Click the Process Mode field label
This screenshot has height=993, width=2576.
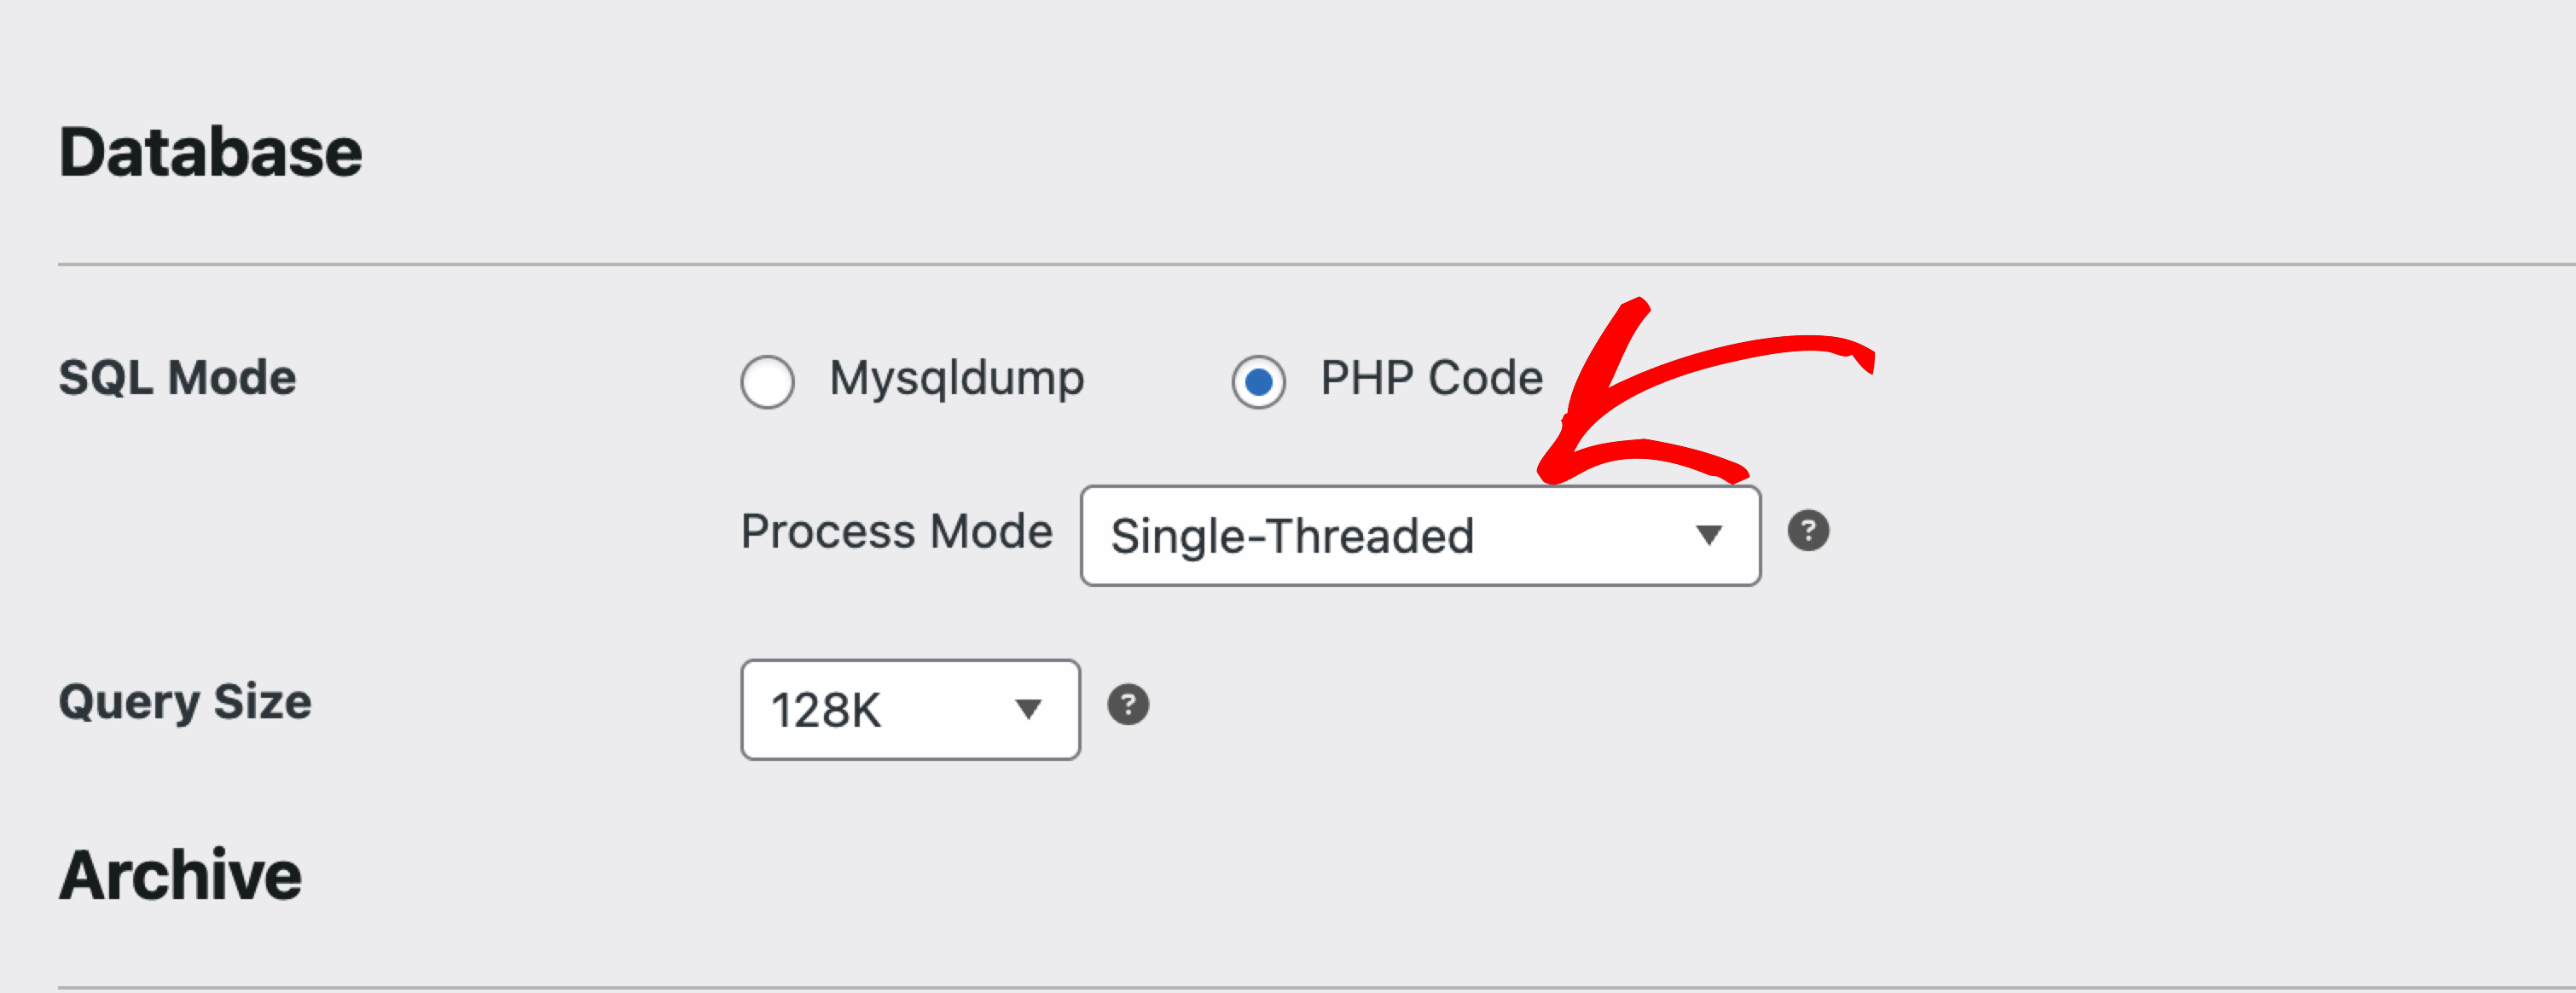click(x=897, y=532)
